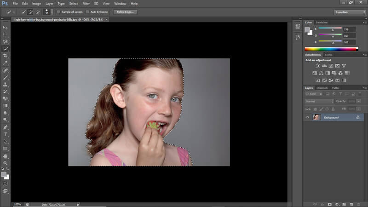Select the Crop tool

tap(5, 56)
